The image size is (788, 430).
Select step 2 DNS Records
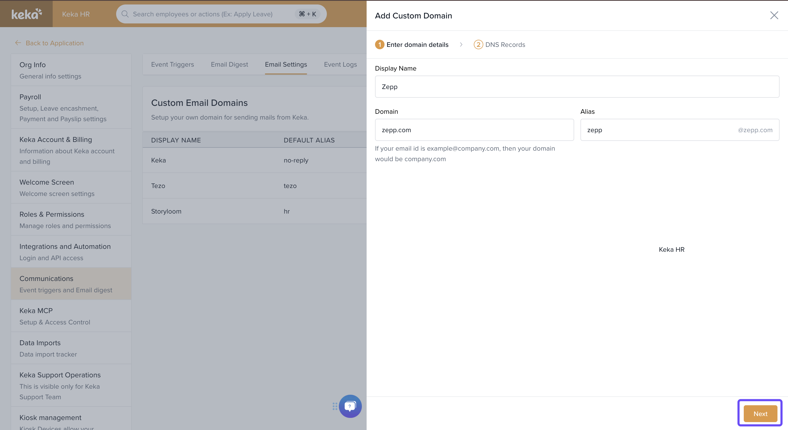pos(499,45)
